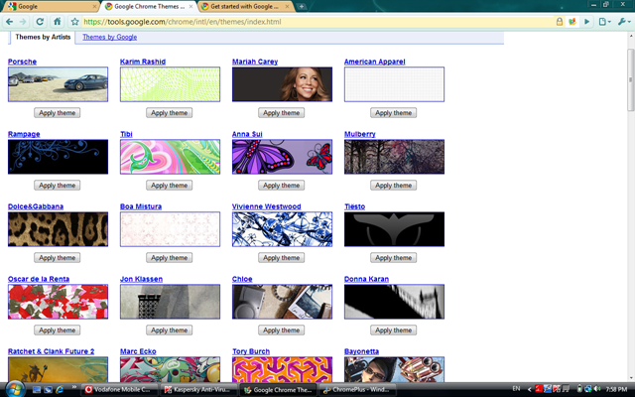Switch to the Get started with Google tab

(x=244, y=7)
